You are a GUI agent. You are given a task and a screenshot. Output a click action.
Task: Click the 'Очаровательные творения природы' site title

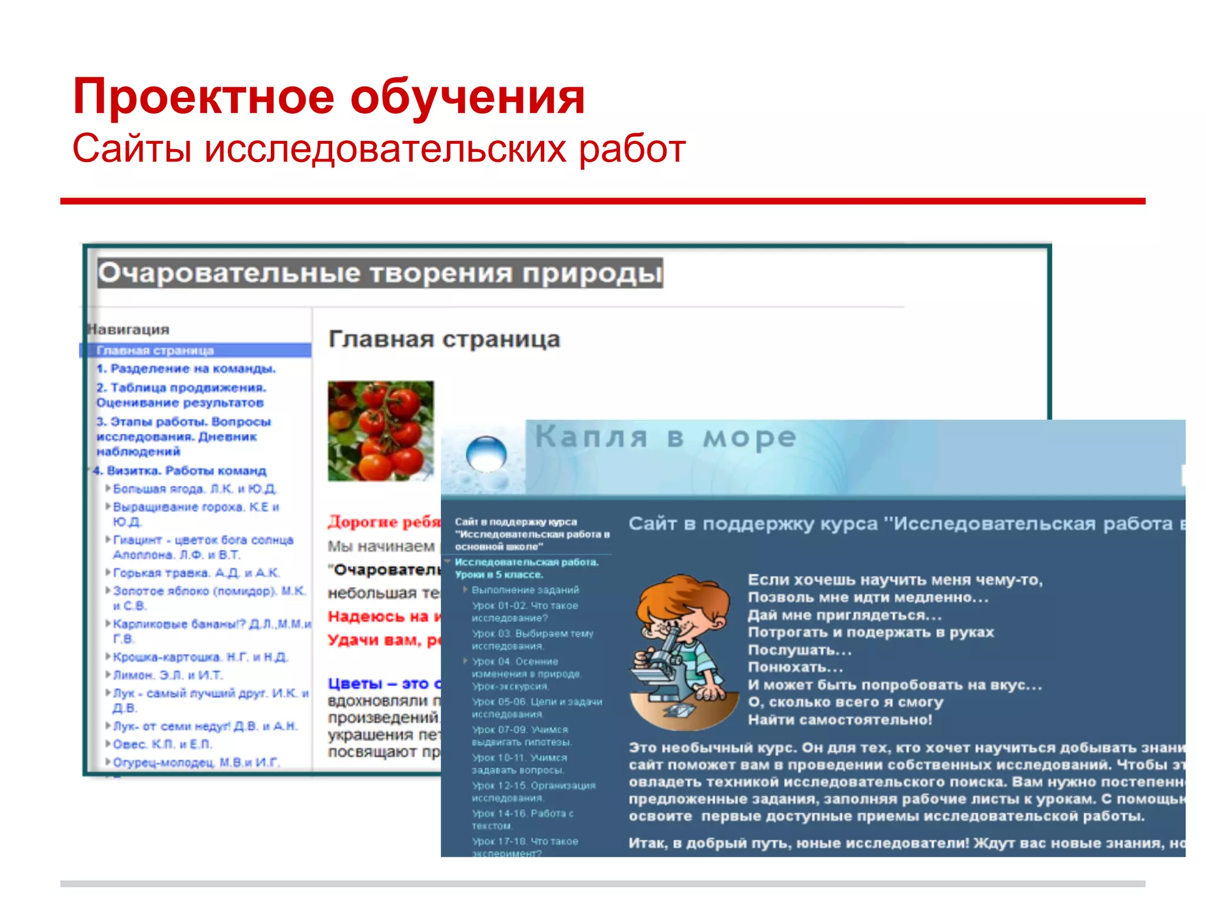pyautogui.click(x=380, y=273)
